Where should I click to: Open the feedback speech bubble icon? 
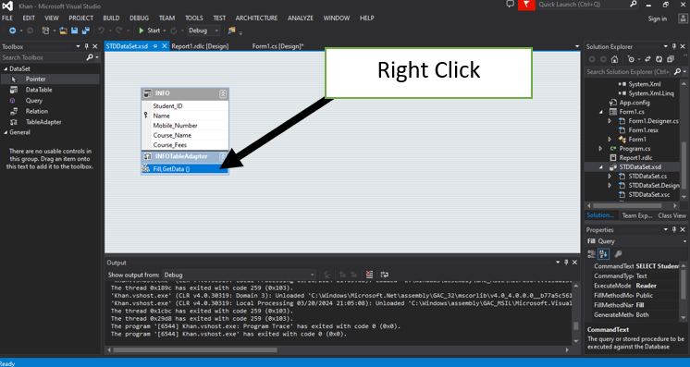[510, 4]
